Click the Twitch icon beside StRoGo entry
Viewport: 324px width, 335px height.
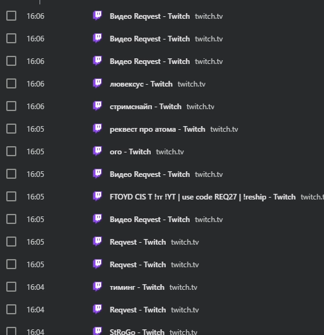[97, 331]
